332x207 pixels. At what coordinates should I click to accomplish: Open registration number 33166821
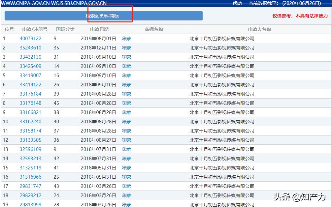(x=30, y=112)
